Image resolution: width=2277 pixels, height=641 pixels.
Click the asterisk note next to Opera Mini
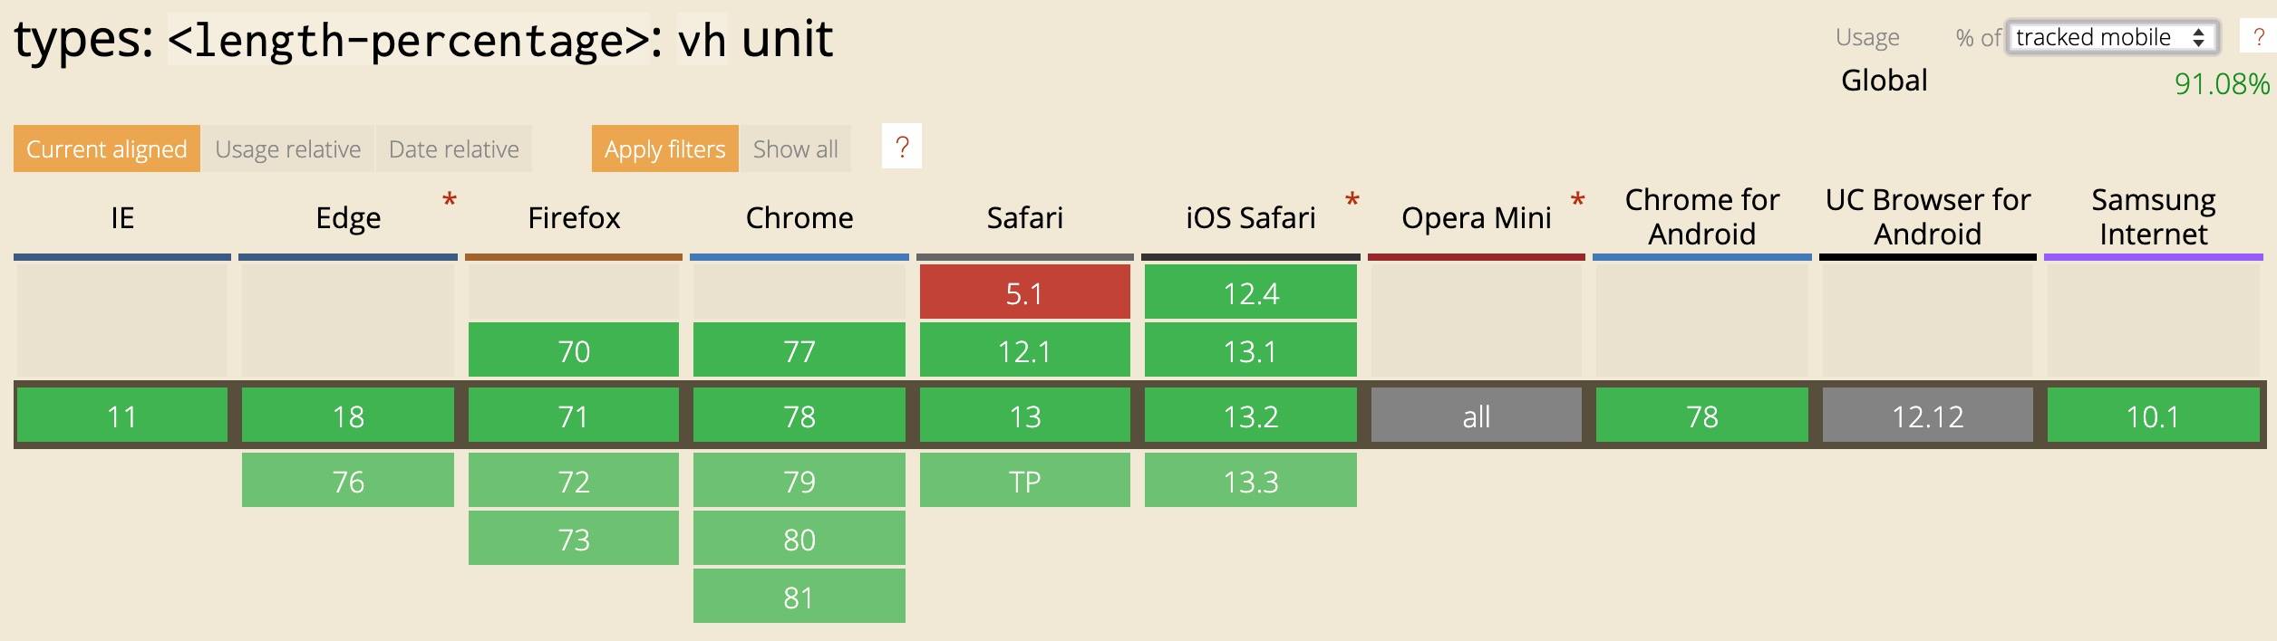tap(1577, 199)
